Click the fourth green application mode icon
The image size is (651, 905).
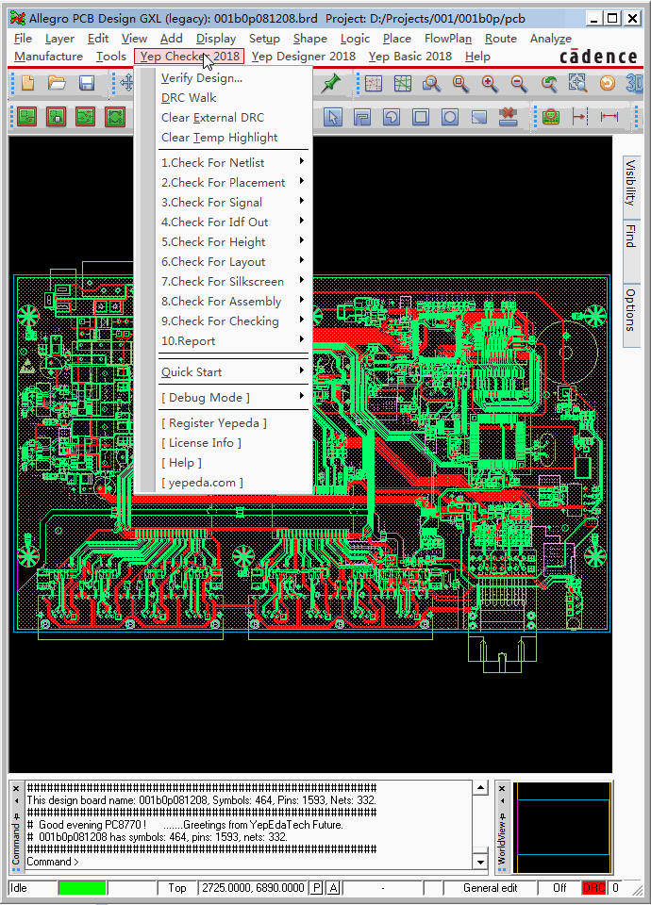[x=115, y=117]
